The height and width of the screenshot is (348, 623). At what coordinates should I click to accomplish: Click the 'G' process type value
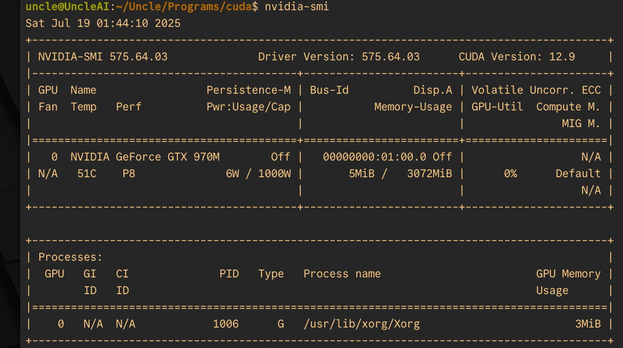click(x=281, y=324)
